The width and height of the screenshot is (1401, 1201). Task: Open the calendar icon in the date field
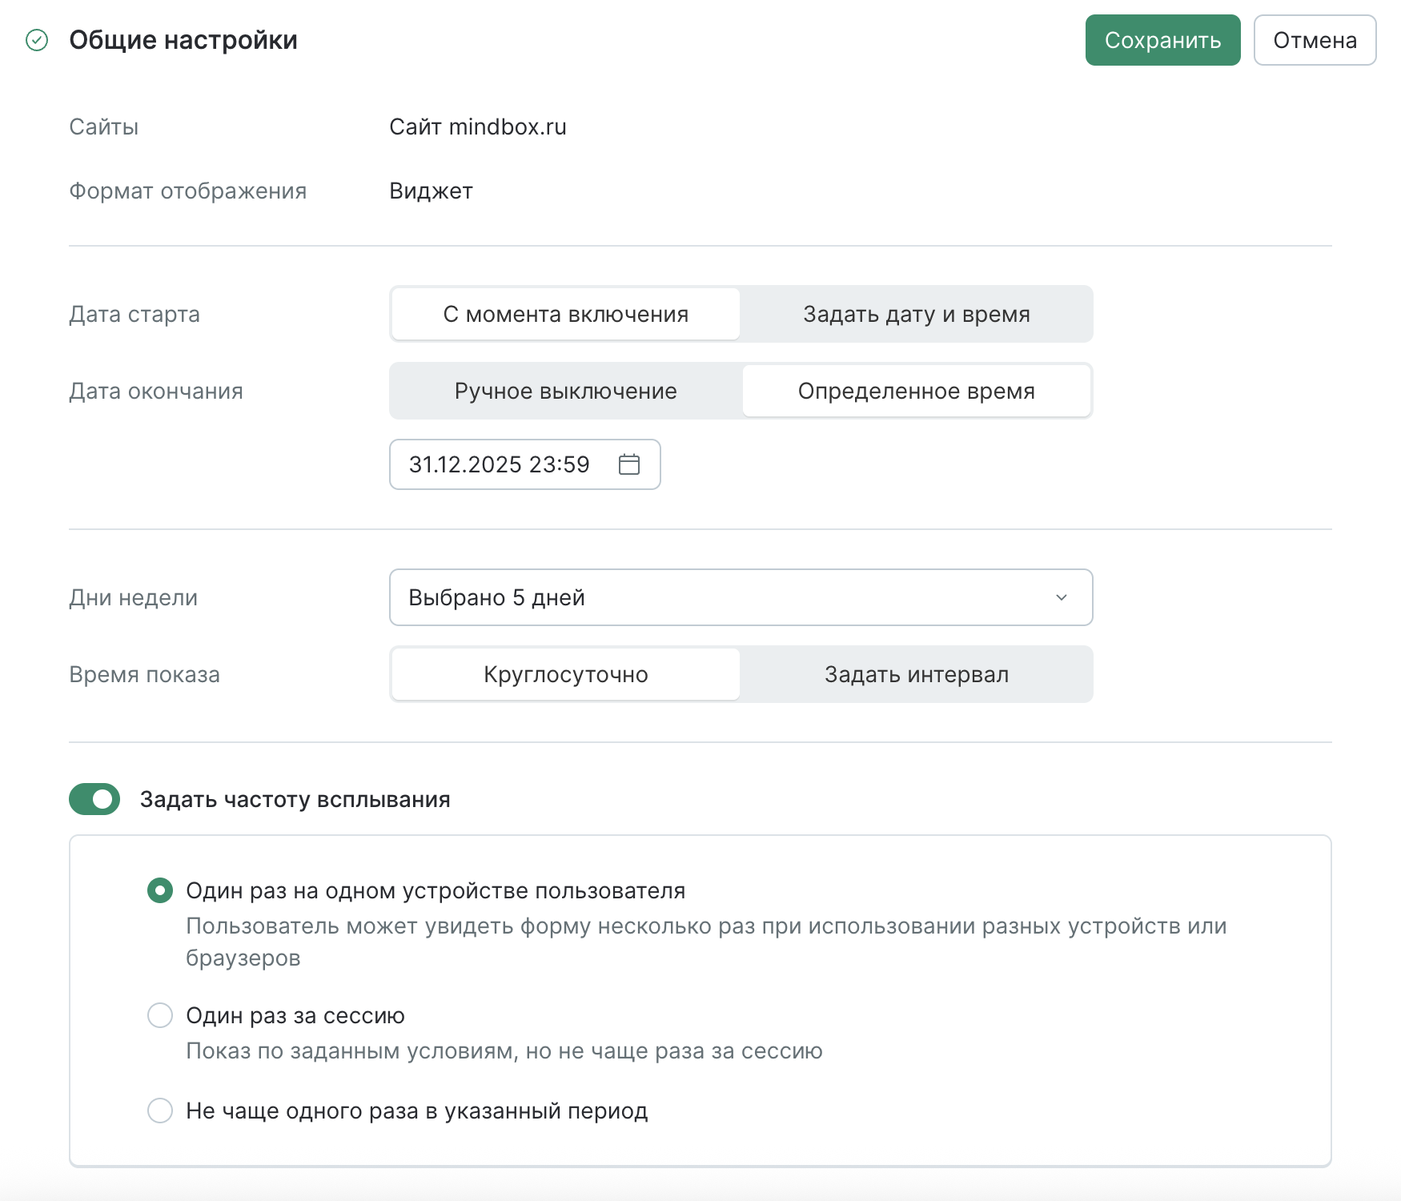pyautogui.click(x=629, y=464)
